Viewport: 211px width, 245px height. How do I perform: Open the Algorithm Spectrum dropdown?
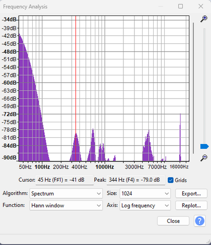point(66,193)
